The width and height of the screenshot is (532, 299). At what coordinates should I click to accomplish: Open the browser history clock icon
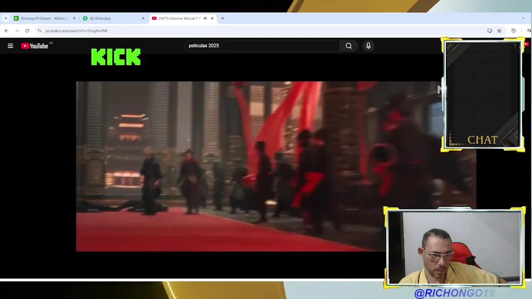pyautogui.click(x=514, y=31)
